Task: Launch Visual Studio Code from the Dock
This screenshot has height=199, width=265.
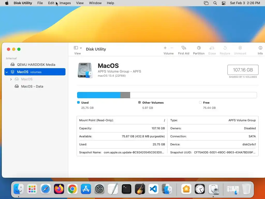Action: 153,189
